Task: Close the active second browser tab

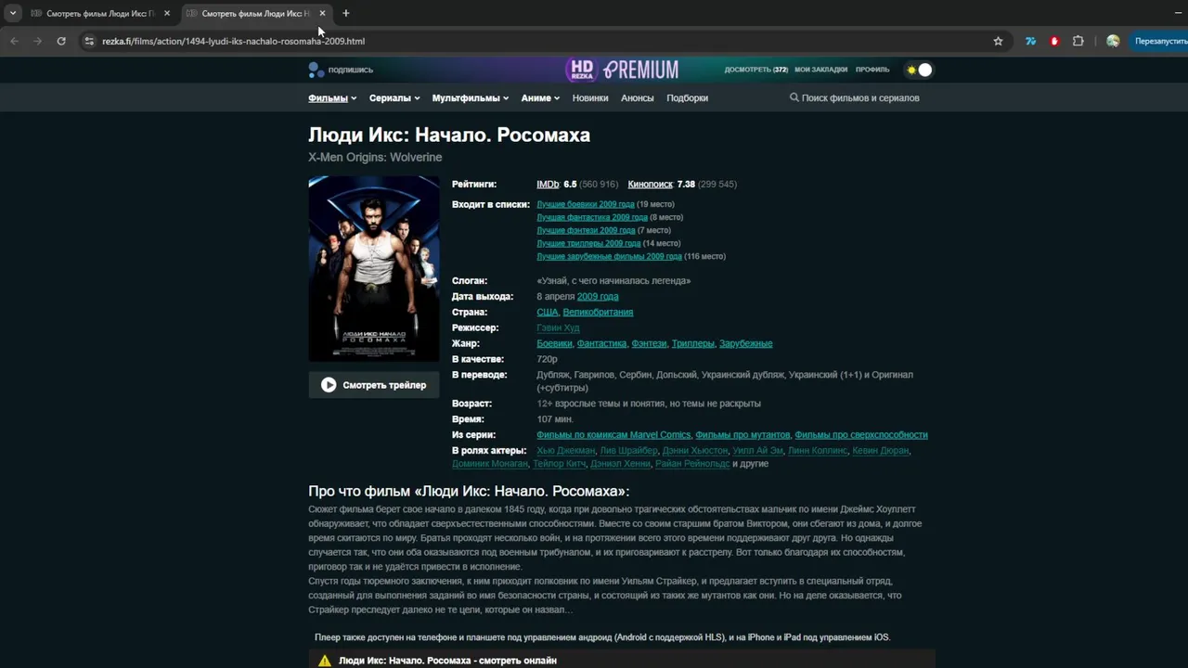Action: 322,13
